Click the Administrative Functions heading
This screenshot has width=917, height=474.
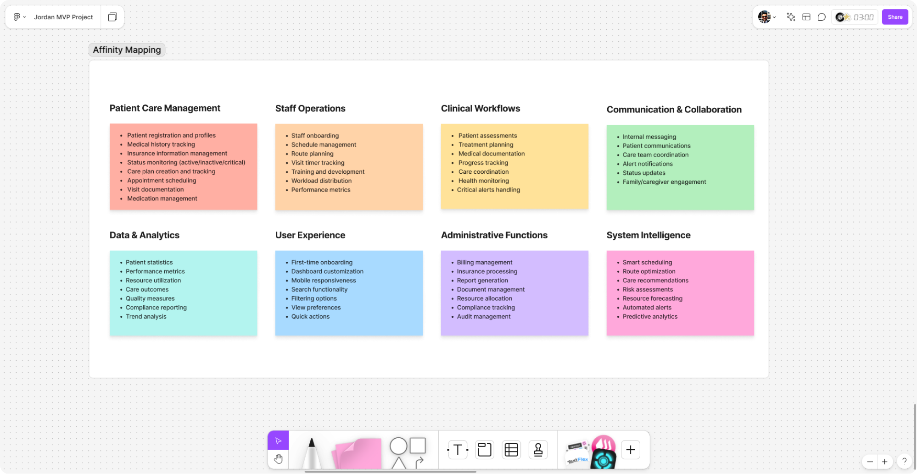(494, 235)
